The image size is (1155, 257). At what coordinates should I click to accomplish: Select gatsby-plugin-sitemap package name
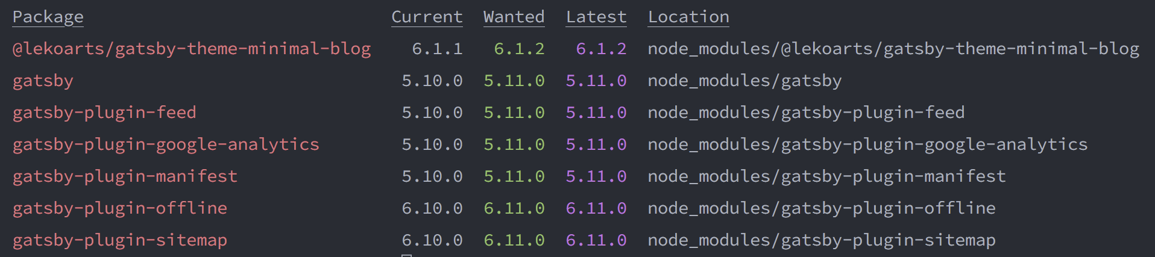pyautogui.click(x=120, y=240)
